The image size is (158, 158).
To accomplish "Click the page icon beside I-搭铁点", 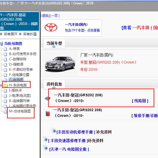I will [5, 91].
